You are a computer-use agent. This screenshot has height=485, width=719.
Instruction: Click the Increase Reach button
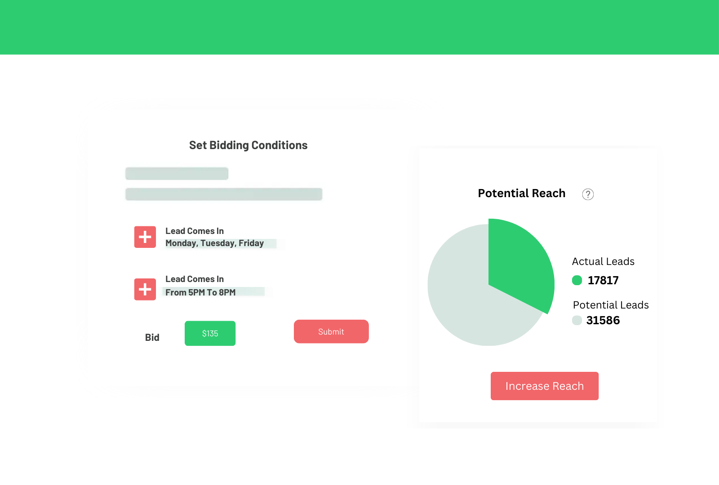click(544, 385)
